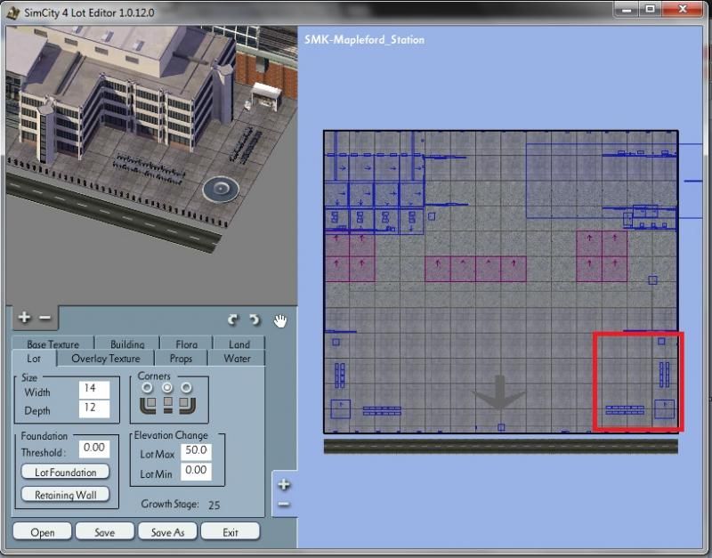This screenshot has width=712, height=558.
Task: Show the Land tab
Action: tap(239, 344)
